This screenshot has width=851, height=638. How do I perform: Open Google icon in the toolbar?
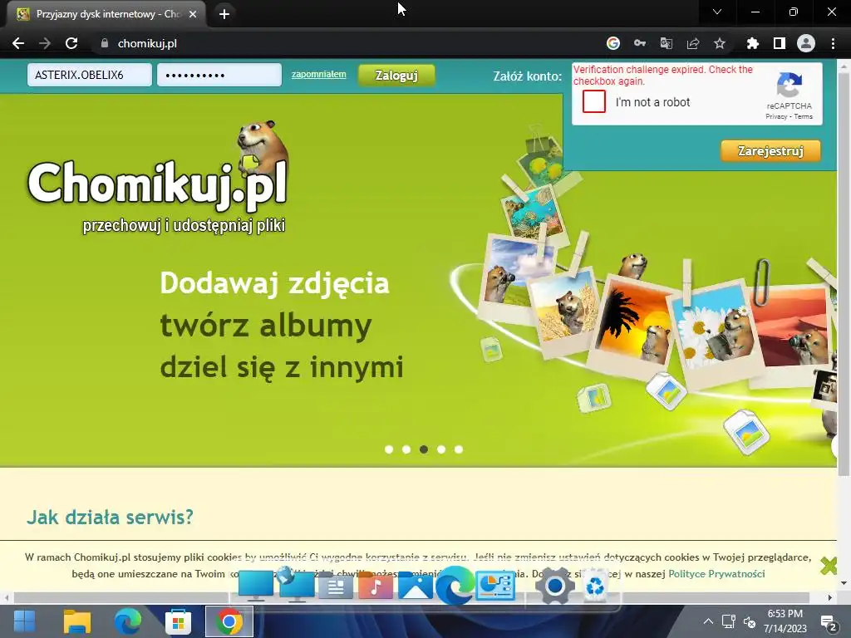click(613, 43)
